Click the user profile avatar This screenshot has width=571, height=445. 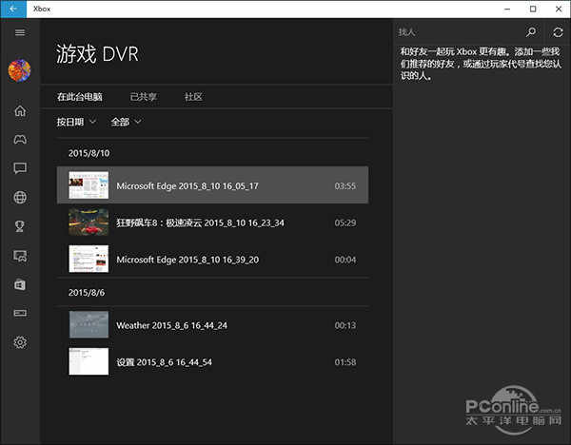pyautogui.click(x=19, y=70)
